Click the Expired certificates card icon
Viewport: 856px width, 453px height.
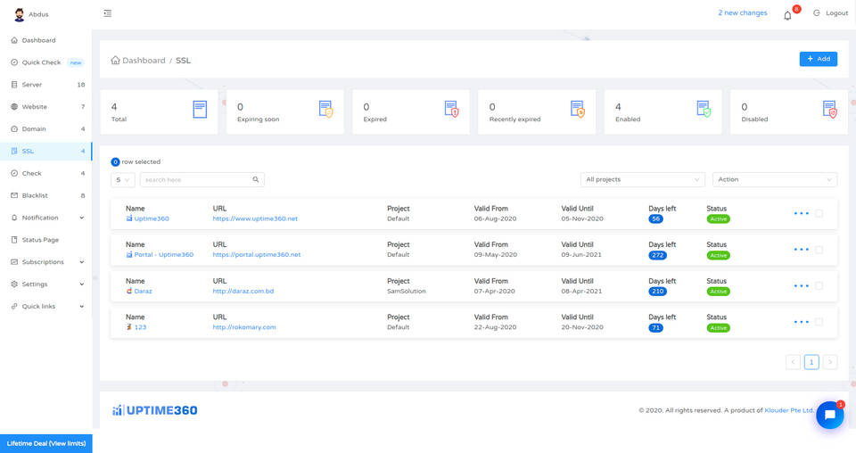(451, 109)
